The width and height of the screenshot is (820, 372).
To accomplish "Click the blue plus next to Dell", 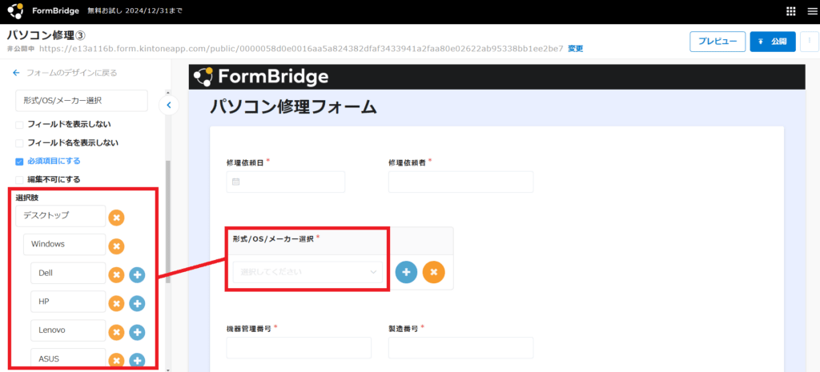I will point(137,274).
